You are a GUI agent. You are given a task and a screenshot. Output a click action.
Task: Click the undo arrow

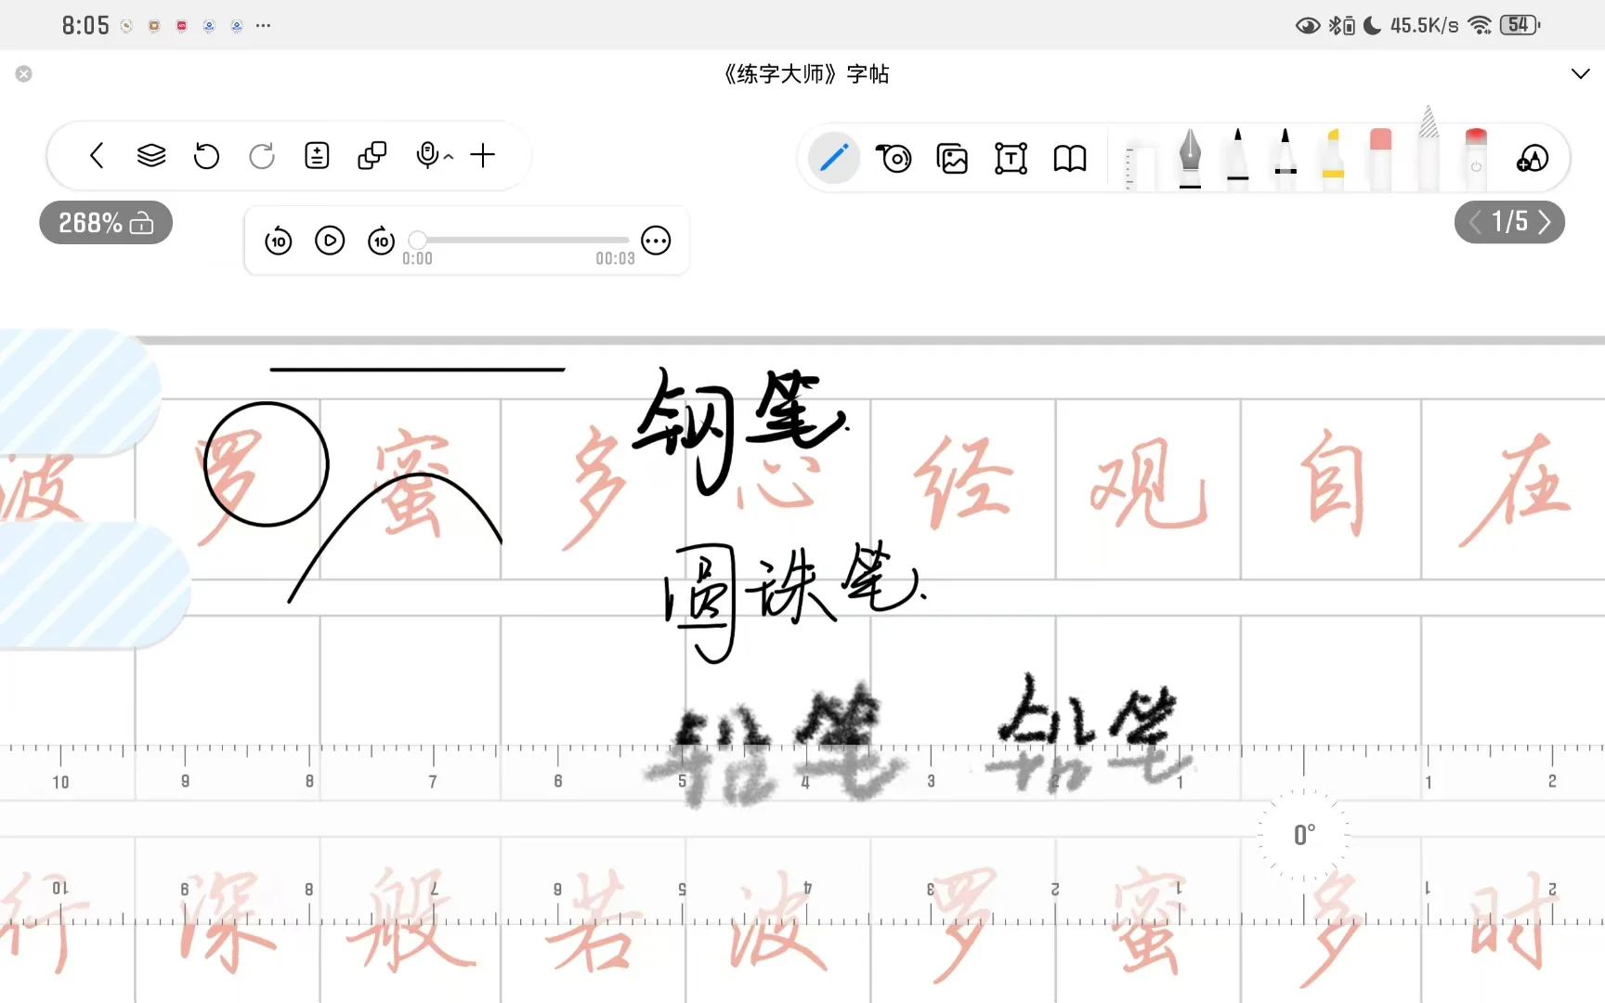coord(206,156)
